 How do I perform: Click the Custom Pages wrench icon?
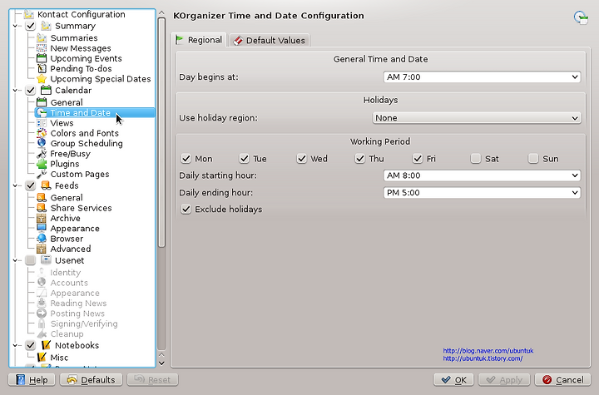[x=42, y=174]
